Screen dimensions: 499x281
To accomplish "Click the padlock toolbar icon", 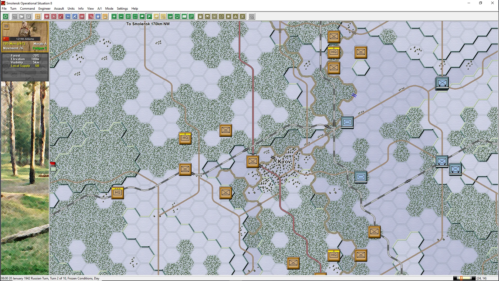I will (200, 17).
